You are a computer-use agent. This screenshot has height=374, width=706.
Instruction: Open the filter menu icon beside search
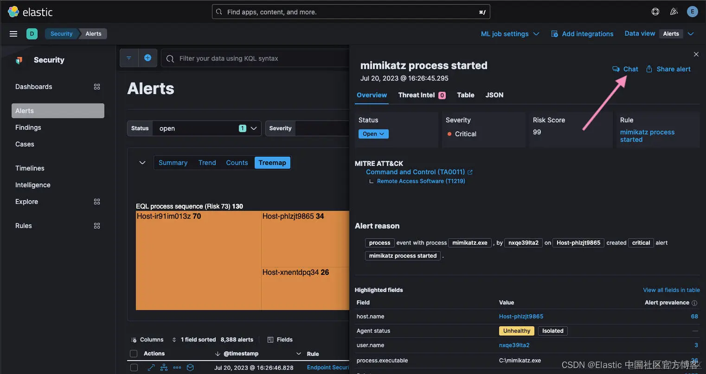[129, 58]
